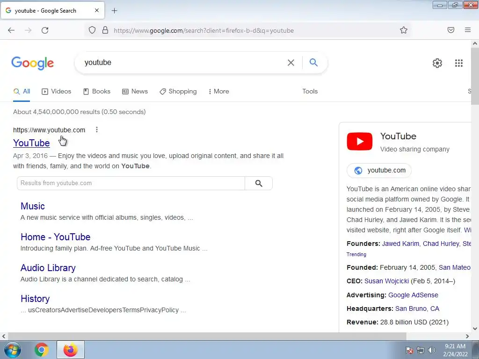Click inside the Google search input field
The height and width of the screenshot is (359, 479).
183,63
